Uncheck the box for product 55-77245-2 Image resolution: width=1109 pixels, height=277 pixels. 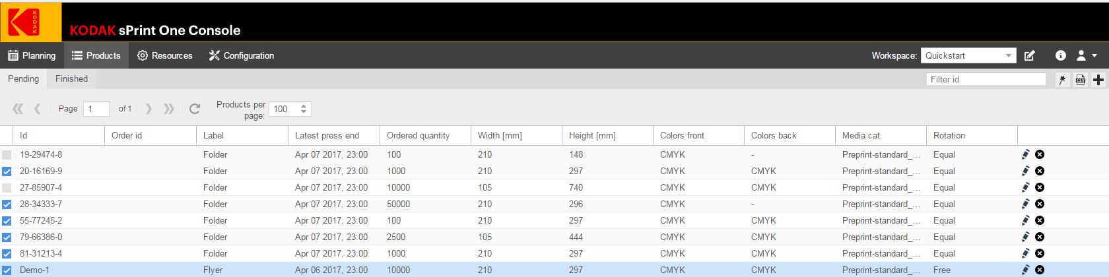pos(7,221)
